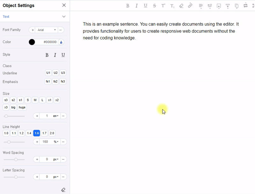The height and width of the screenshot is (194, 255).
Task: Click the copy pages icon in toolbar
Action: 237,6
